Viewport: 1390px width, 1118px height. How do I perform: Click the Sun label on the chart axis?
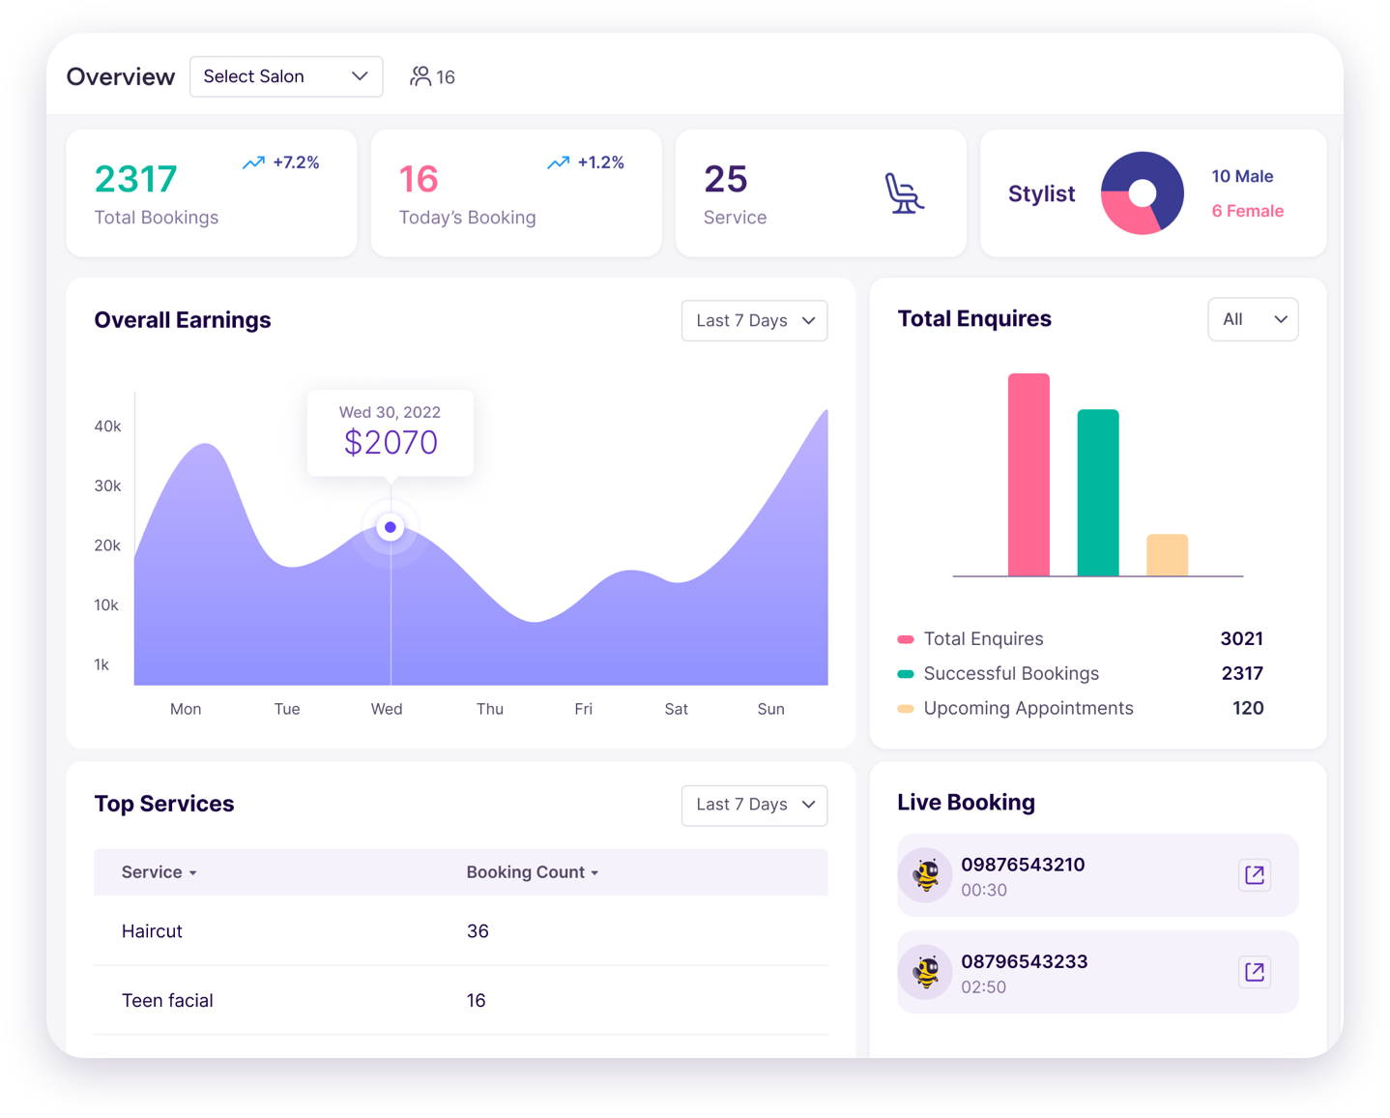coord(770,709)
